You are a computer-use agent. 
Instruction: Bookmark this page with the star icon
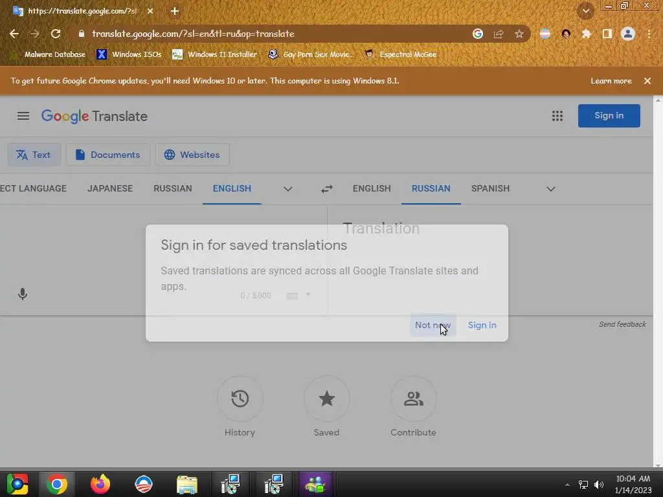coord(519,34)
